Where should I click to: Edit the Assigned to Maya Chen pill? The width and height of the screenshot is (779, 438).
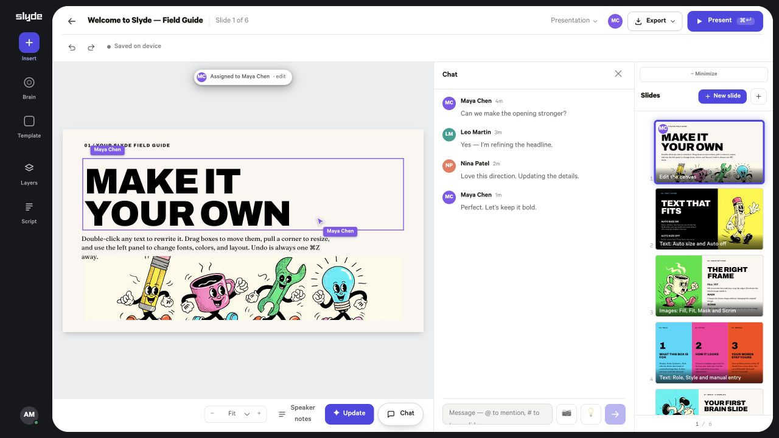(x=243, y=77)
